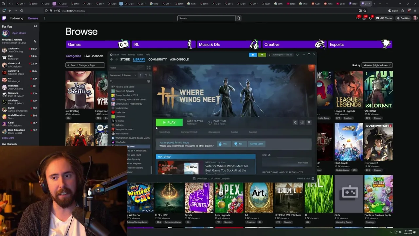Toggle ready-to-play filter icon in Steam library
419x236 pixels.
point(150,75)
